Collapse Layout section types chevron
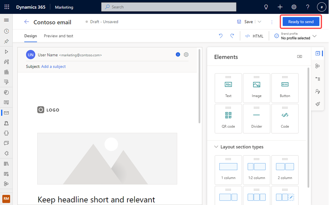This screenshot has height=205, width=329. click(x=216, y=147)
